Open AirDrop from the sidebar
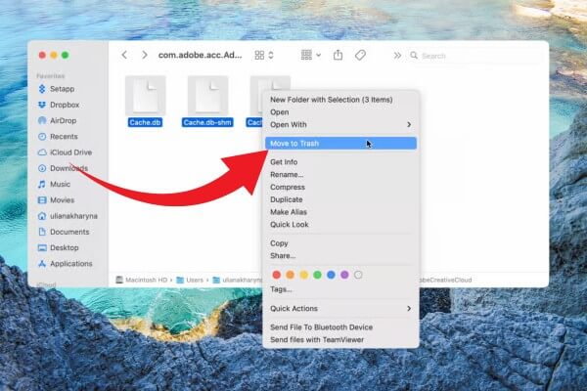 tap(64, 120)
